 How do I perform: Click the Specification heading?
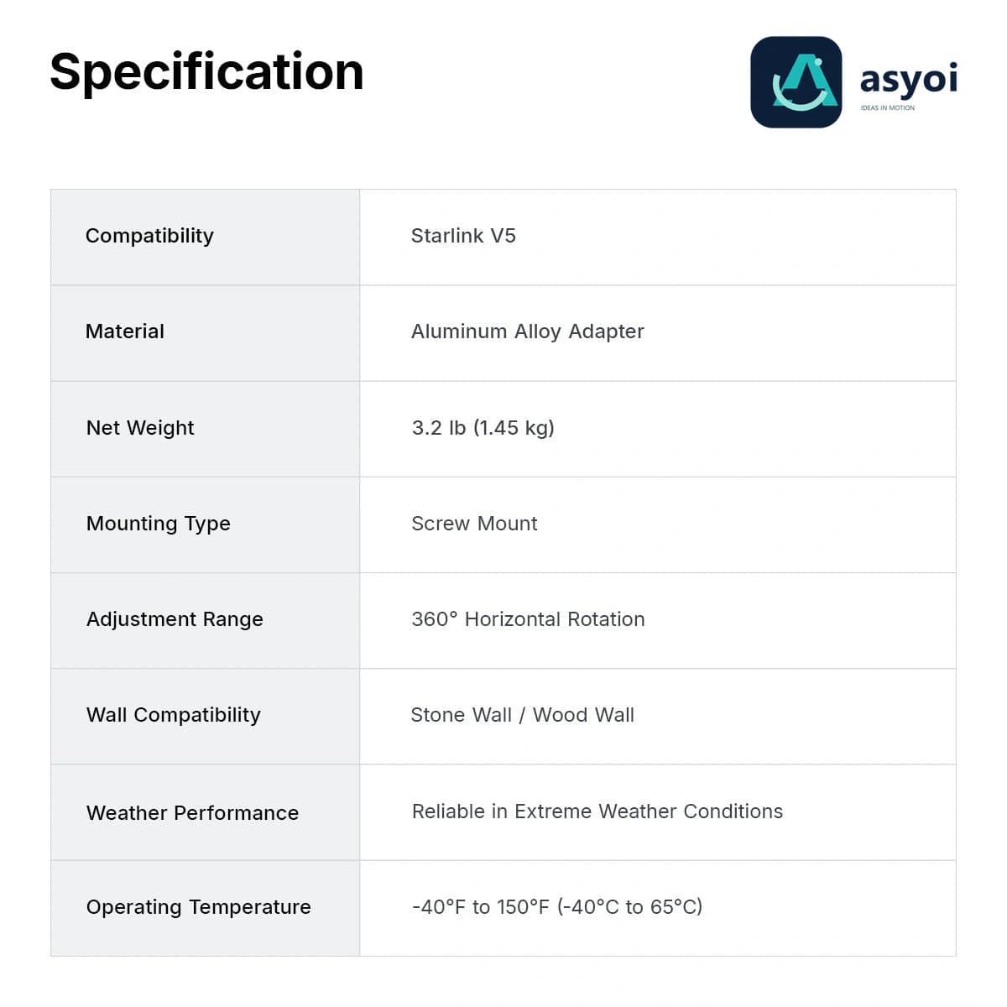pos(206,72)
